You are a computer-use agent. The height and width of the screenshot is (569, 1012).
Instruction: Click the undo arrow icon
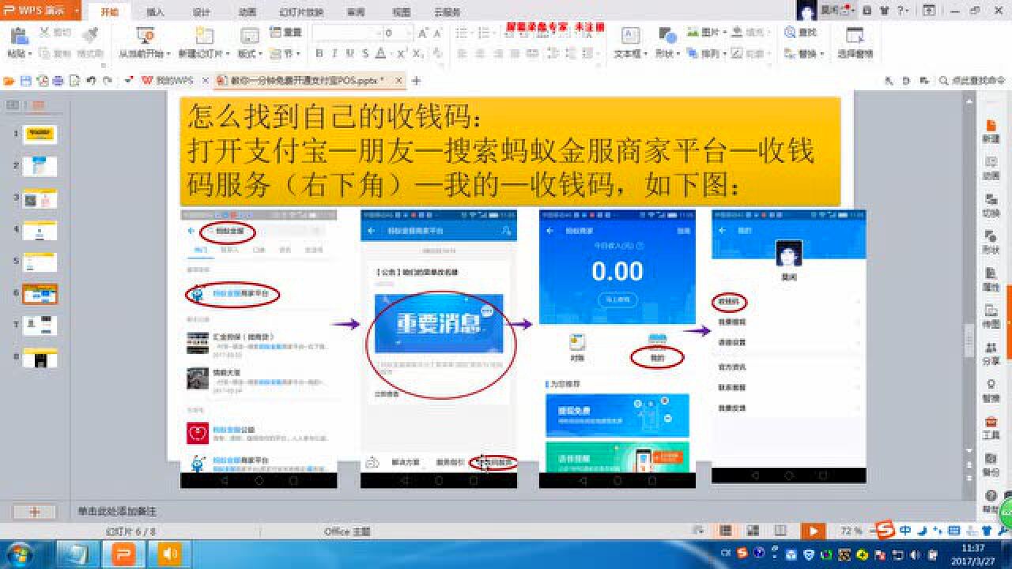click(x=92, y=81)
